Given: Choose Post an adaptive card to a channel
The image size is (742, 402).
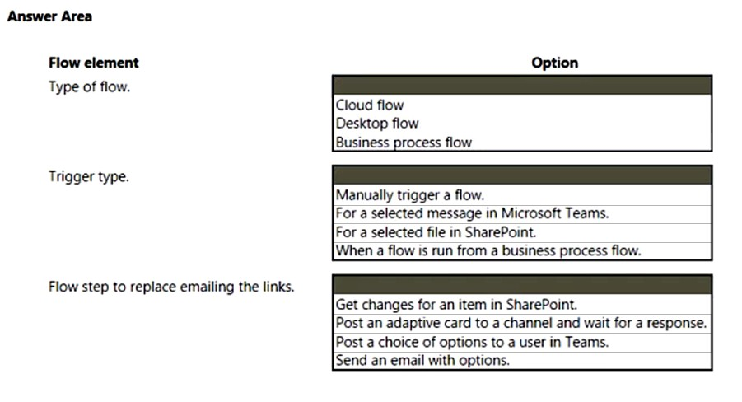Looking at the screenshot, I should (x=522, y=324).
